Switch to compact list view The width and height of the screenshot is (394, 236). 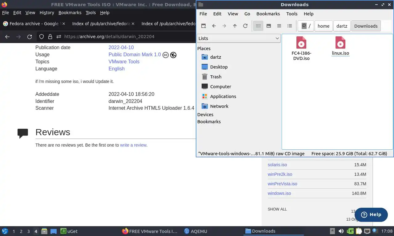[x=279, y=26]
